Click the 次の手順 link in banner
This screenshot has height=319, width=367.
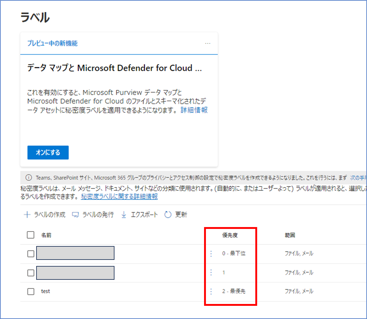[358, 178]
